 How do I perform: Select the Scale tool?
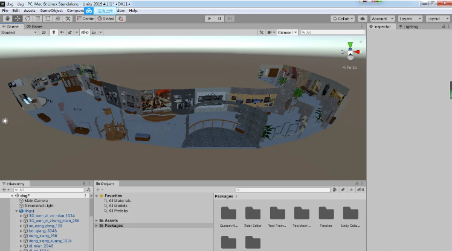pyautogui.click(x=37, y=19)
